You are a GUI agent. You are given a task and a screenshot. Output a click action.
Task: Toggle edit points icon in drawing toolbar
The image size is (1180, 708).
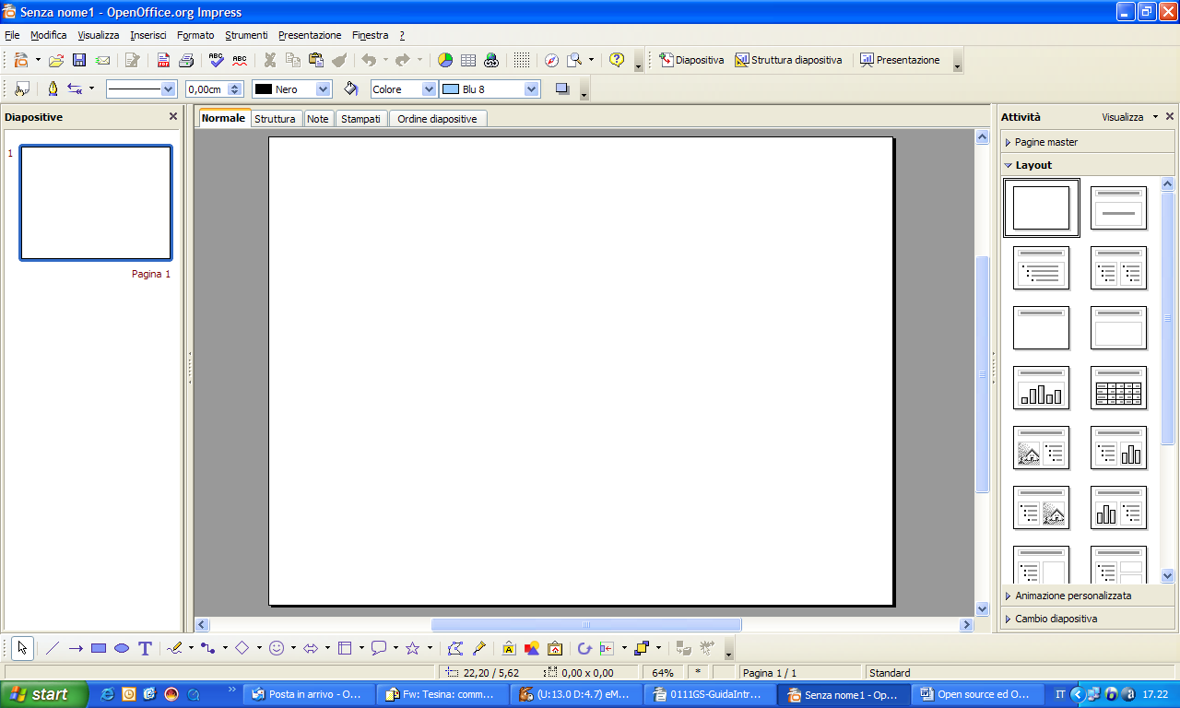click(x=455, y=648)
